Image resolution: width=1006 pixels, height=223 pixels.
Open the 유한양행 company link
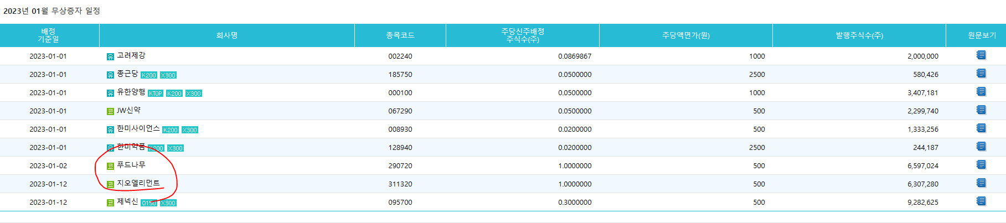click(x=131, y=92)
